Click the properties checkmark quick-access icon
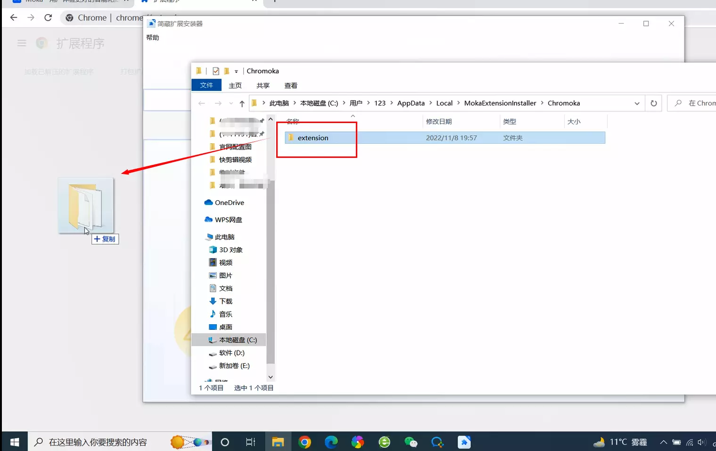Viewport: 716px width, 451px height. coord(216,71)
